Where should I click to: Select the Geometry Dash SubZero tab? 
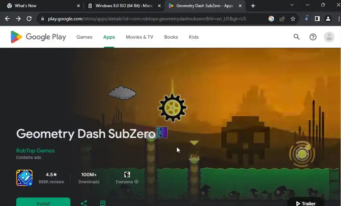tap(205, 6)
